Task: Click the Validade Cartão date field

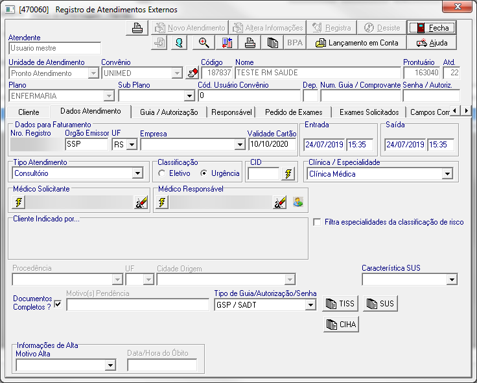Action: [x=272, y=144]
